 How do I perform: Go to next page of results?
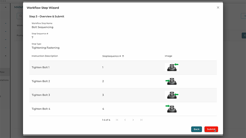[133, 120]
